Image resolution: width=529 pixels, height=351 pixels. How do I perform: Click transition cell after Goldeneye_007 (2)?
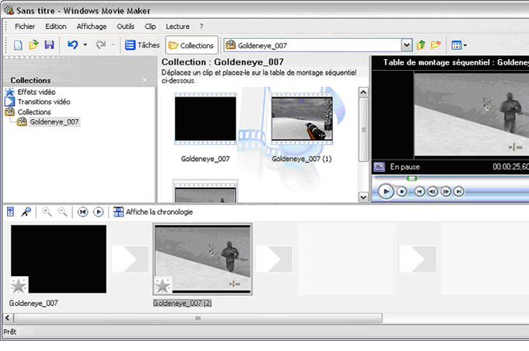pyautogui.click(x=274, y=259)
